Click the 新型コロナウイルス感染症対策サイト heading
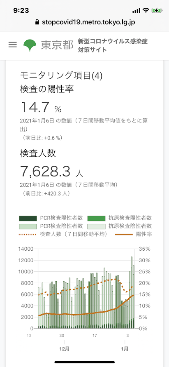The width and height of the screenshot is (169, 367). (x=113, y=46)
